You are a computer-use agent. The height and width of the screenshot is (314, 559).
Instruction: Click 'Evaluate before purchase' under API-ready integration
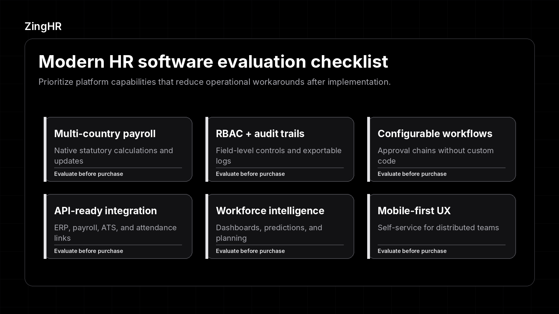tap(88, 251)
